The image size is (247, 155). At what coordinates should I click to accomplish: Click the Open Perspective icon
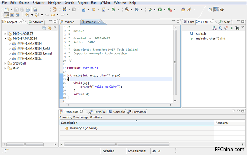point(210,9)
